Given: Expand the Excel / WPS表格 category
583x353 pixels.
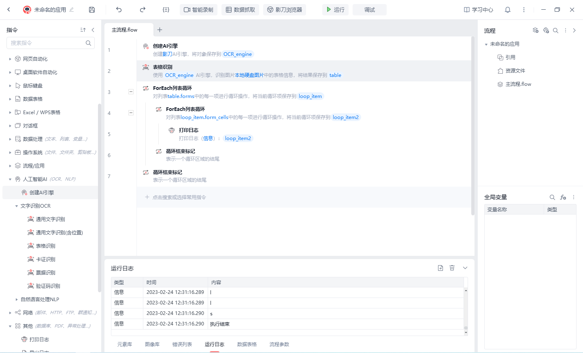Looking at the screenshot, I should (10, 113).
